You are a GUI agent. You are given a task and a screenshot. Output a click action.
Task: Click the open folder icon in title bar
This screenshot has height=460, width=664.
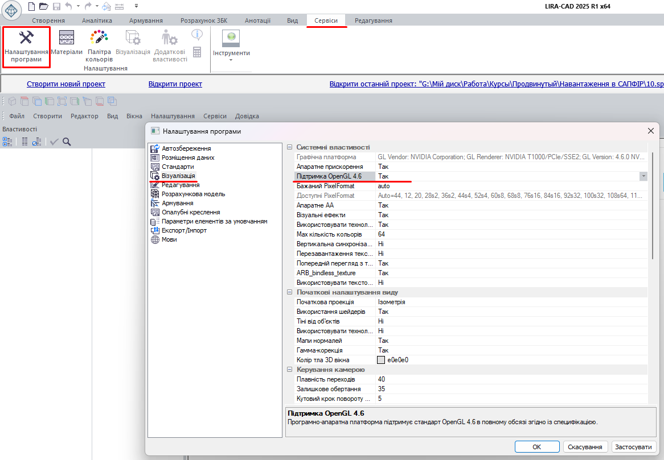point(44,6)
